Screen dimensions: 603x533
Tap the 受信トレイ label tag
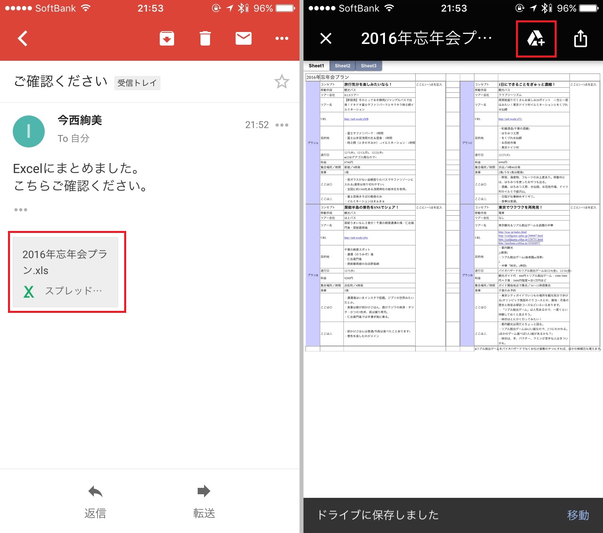pyautogui.click(x=137, y=83)
